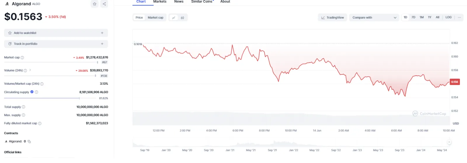Click the star favorite icon beside Algorand

95,4
